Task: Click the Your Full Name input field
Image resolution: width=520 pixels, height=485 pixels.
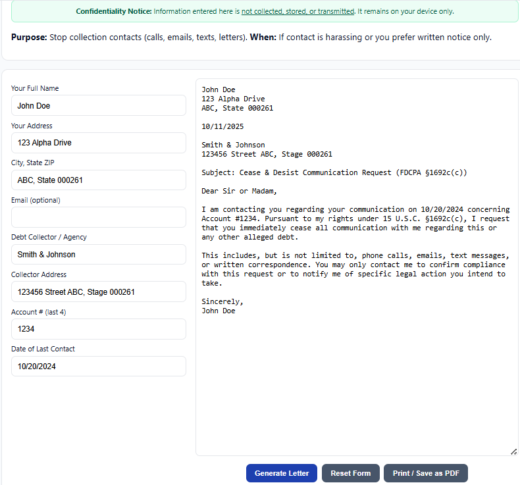Action: tap(98, 105)
